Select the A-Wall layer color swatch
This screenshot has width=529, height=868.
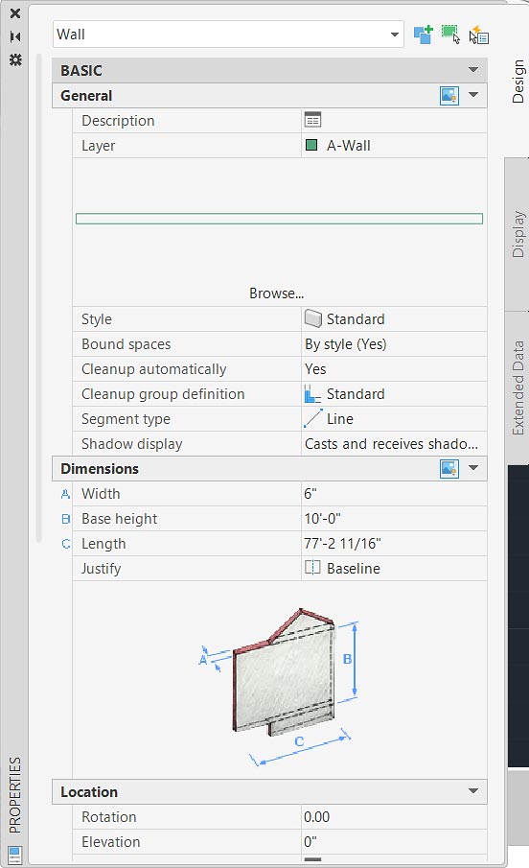311,145
